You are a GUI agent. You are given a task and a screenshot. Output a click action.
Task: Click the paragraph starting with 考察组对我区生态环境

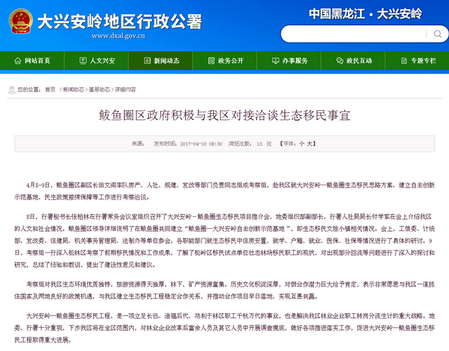point(224,290)
